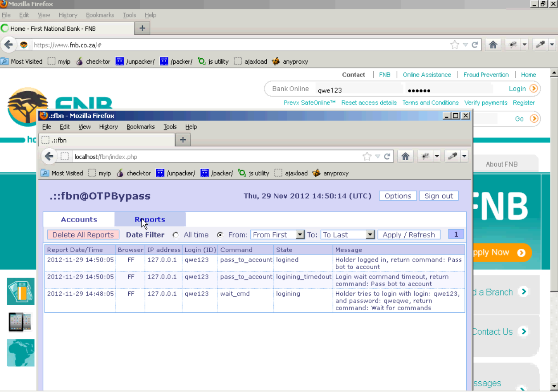This screenshot has height=392, width=558.
Task: Switch to Reports tab
Action: tap(150, 219)
